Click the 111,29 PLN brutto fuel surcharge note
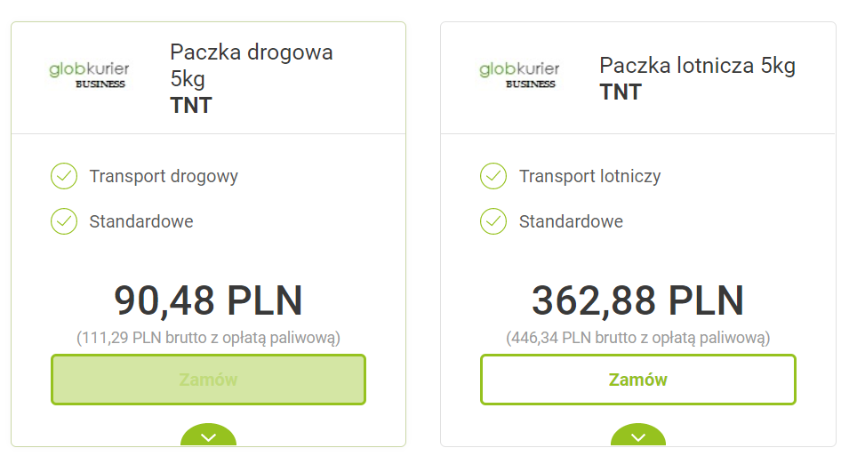857x464 pixels. (x=208, y=338)
